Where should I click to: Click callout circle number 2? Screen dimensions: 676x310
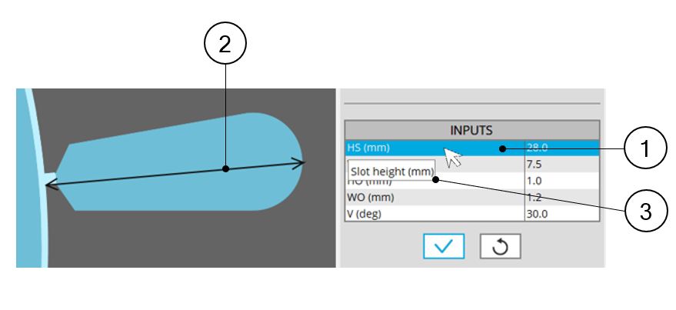225,45
